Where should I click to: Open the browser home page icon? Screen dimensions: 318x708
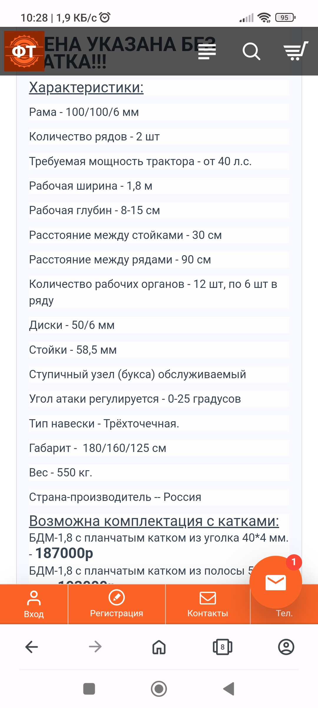point(159,647)
